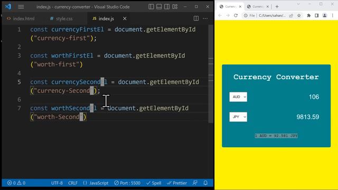Switch to the style.css tab

point(61,19)
